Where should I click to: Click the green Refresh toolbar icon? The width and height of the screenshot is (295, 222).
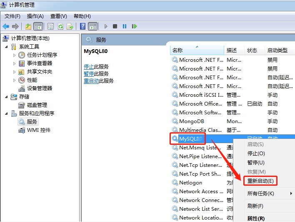coord(60,26)
